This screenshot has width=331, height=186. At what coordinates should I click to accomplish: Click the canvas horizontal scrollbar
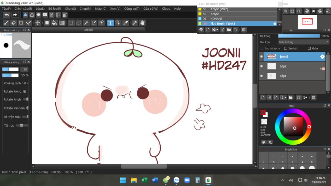(x=144, y=166)
